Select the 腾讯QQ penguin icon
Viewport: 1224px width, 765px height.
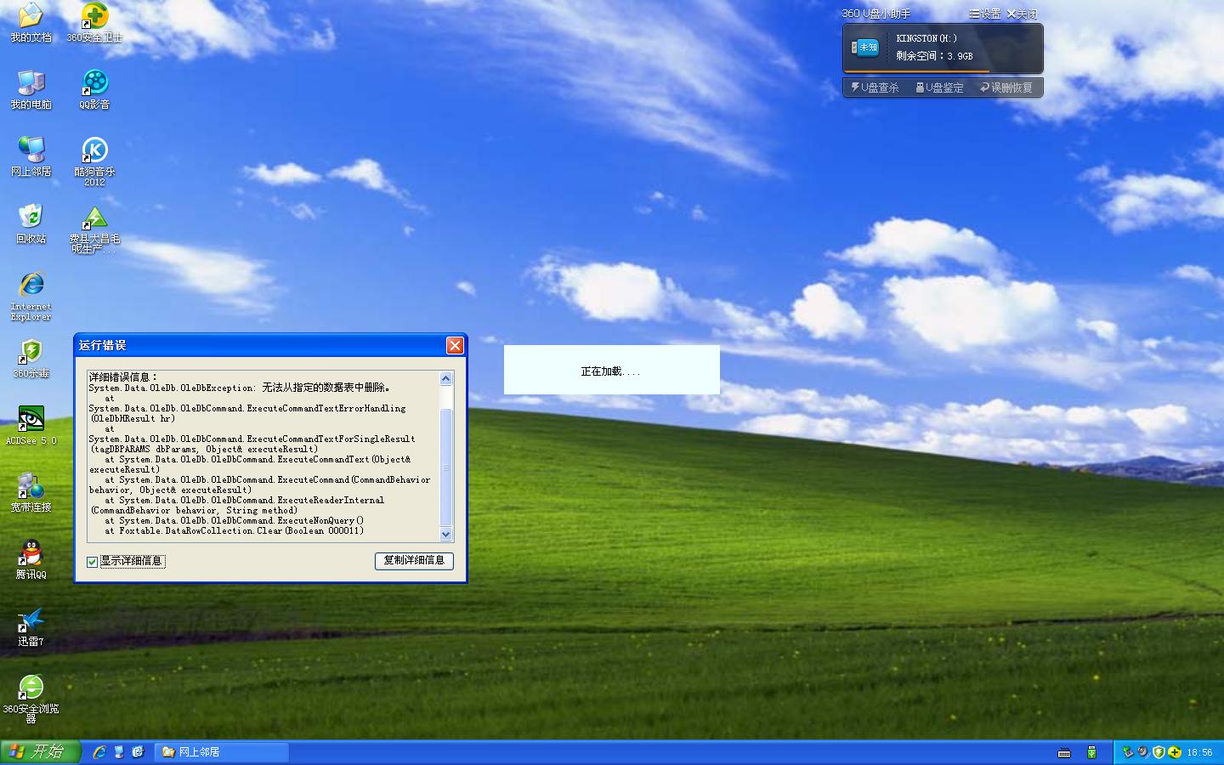coord(31,553)
